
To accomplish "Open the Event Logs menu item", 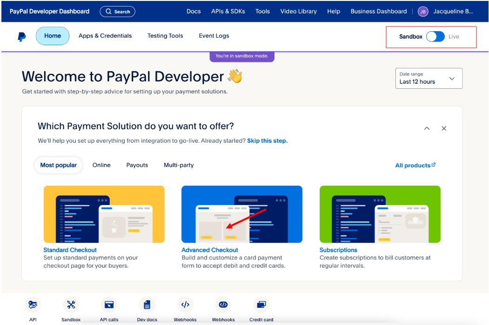I will (214, 36).
